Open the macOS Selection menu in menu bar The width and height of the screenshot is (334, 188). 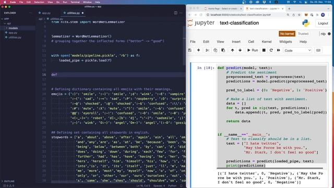[x=39, y=2]
